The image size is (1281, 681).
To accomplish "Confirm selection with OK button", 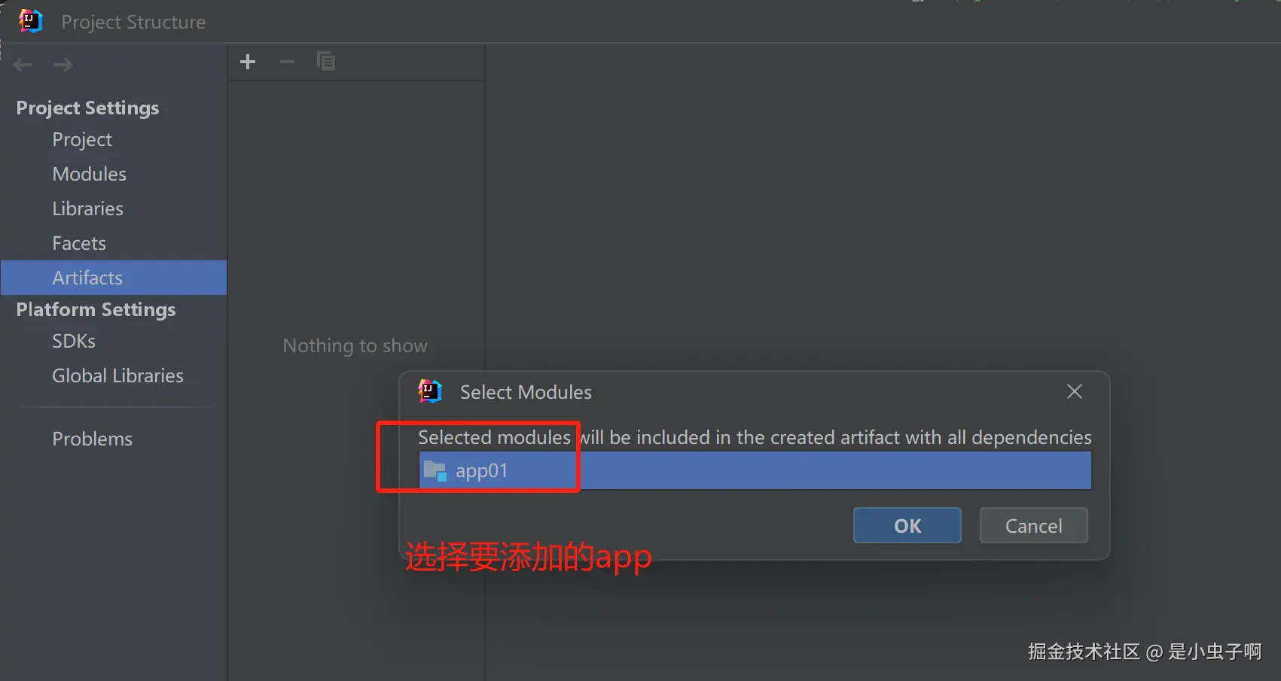I will click(907, 525).
